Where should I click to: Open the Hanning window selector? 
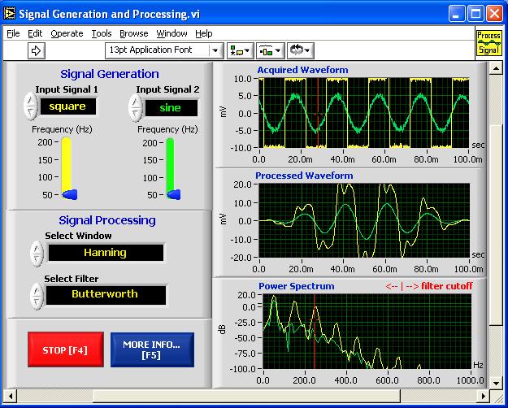[x=106, y=253]
